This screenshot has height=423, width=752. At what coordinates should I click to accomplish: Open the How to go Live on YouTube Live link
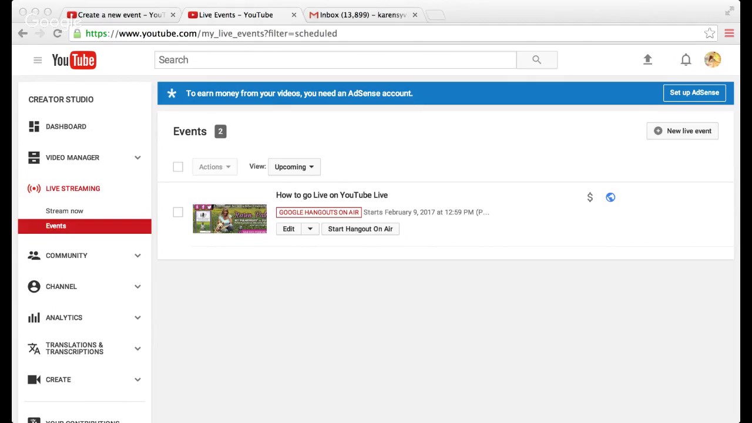(332, 195)
